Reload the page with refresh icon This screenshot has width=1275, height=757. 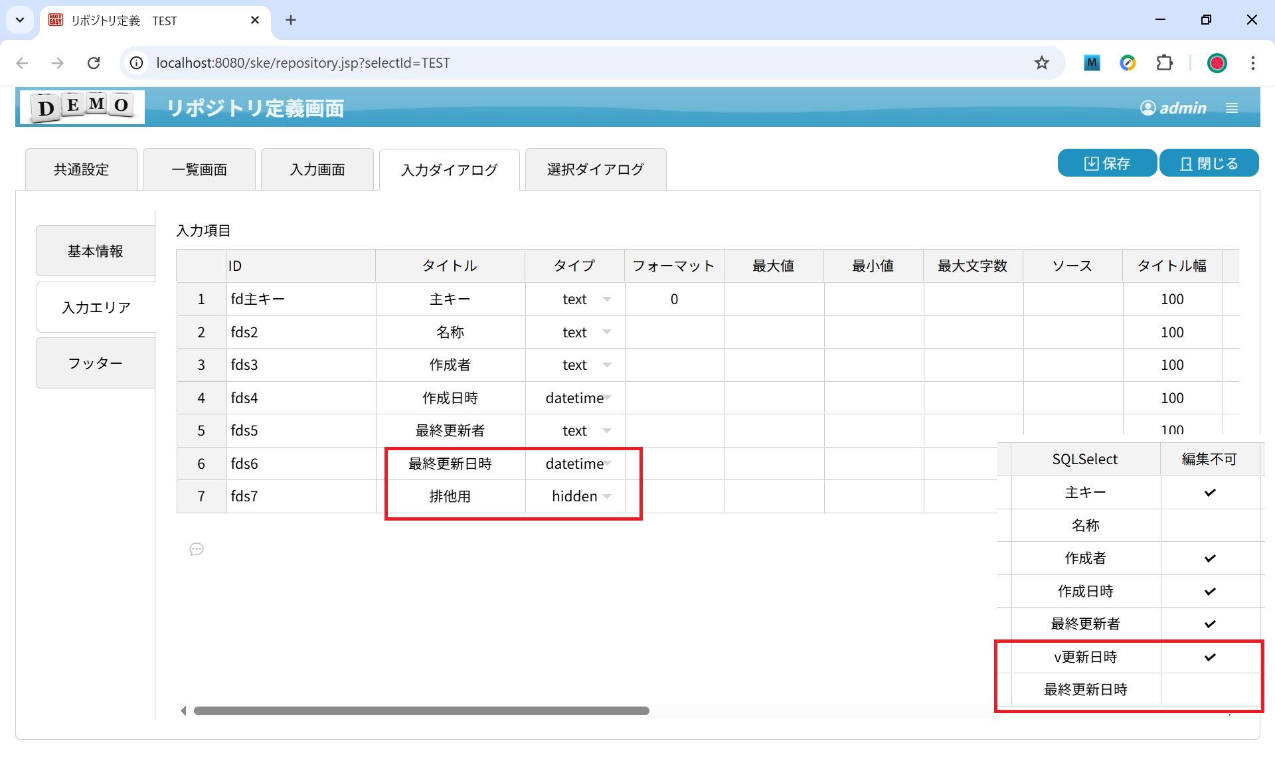(x=94, y=63)
